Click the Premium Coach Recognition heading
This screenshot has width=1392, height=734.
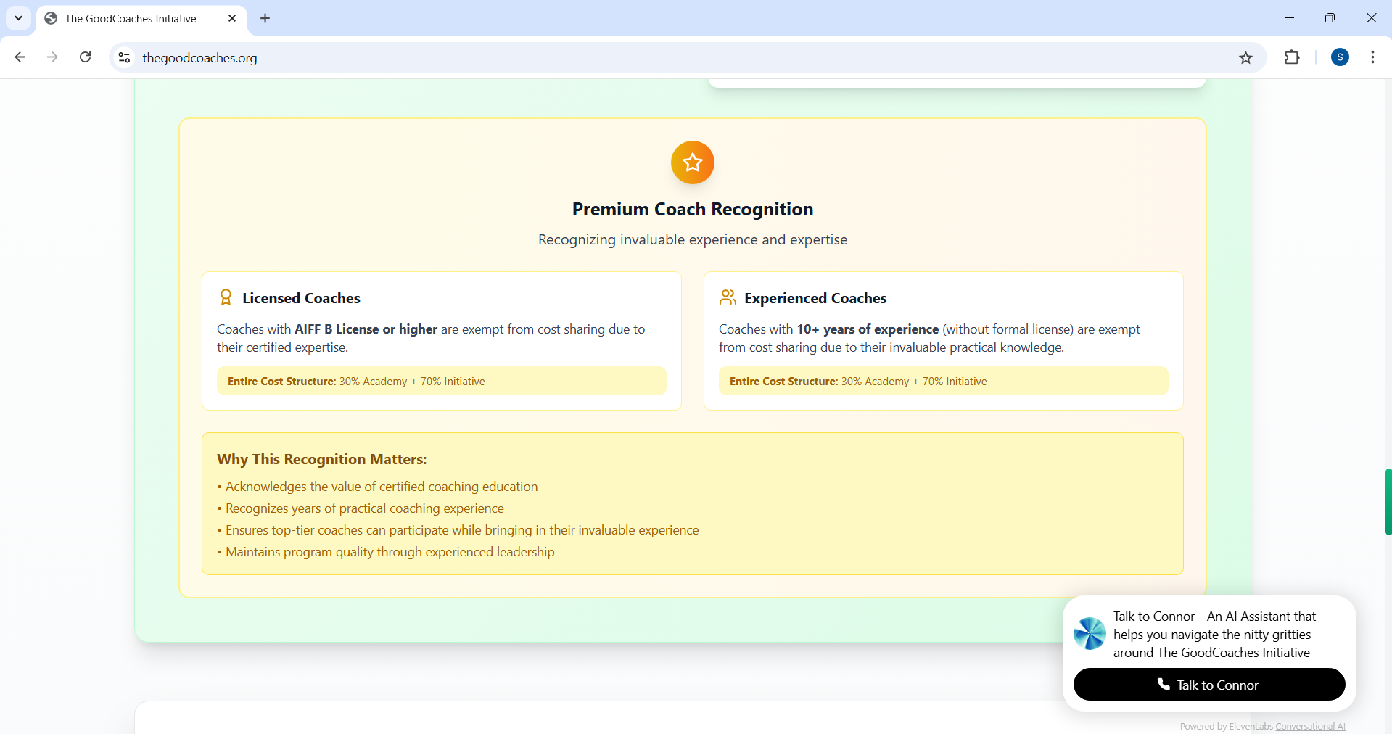[692, 209]
